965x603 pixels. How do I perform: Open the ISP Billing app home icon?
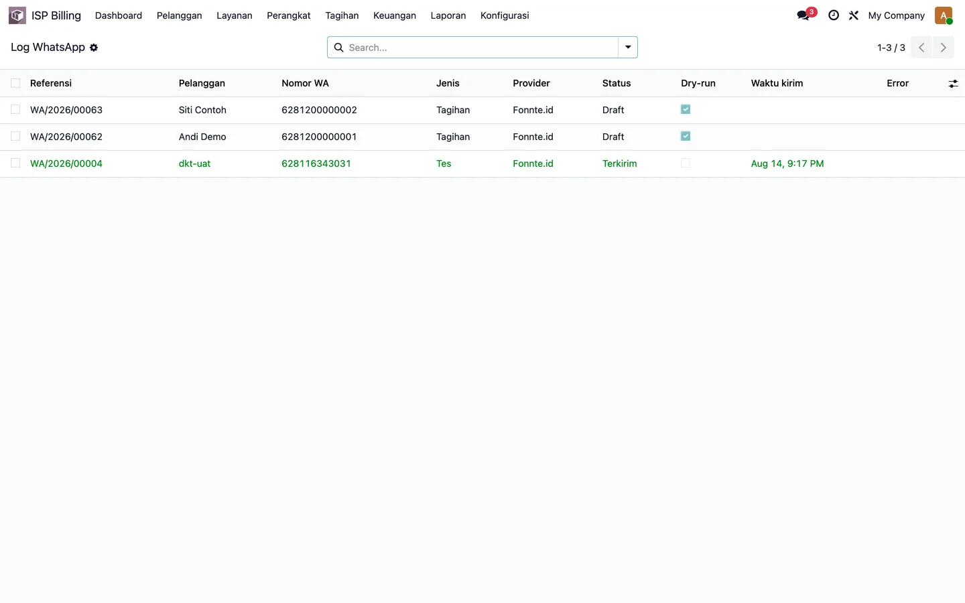17,15
